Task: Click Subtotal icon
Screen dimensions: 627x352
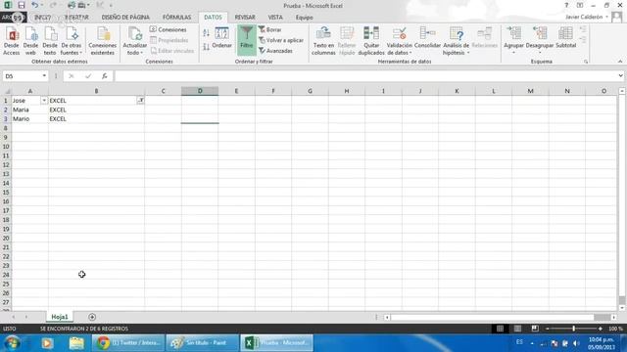Action: (566, 38)
